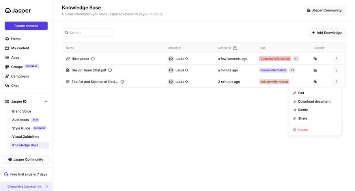This screenshot has height=191, width=355.
Task: Click Industry Information tag
Action: [274, 82]
